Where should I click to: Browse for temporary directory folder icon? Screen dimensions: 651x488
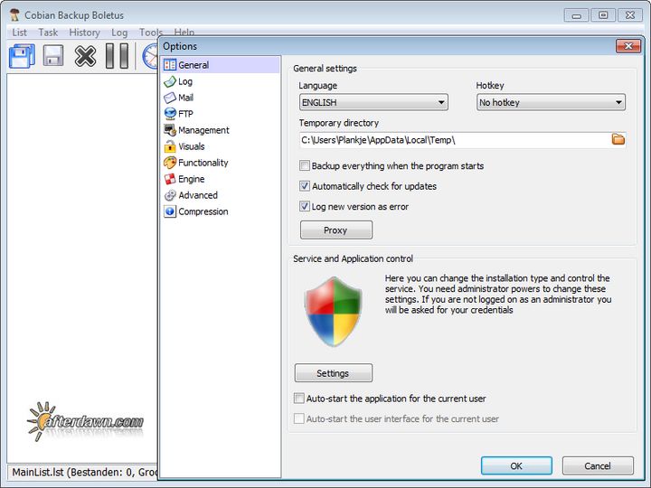click(618, 139)
